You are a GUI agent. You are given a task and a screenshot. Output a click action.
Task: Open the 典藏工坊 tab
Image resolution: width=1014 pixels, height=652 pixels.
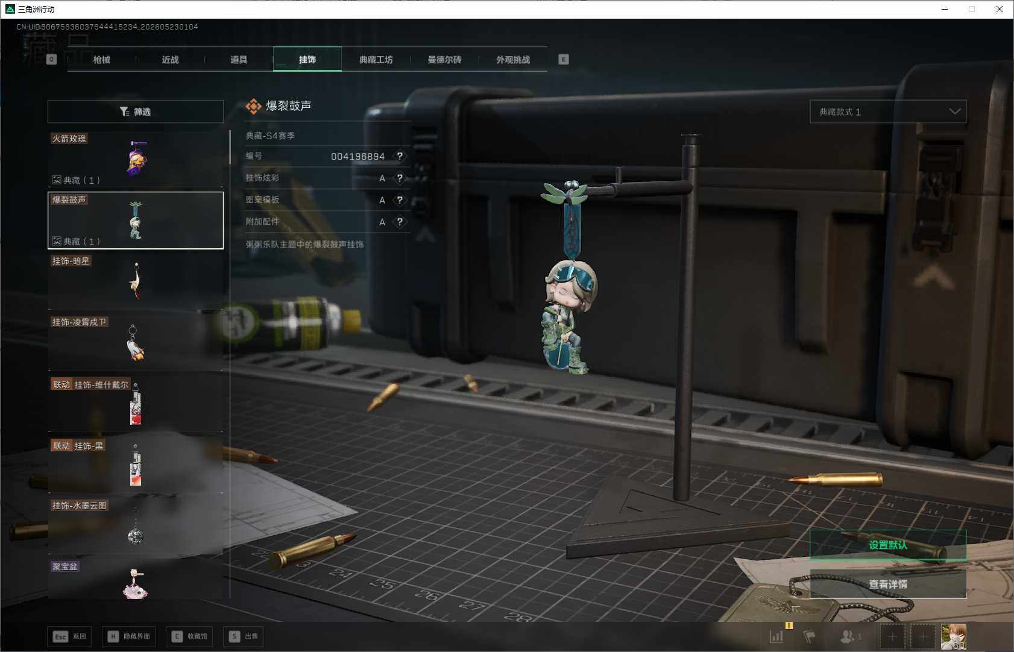(376, 60)
